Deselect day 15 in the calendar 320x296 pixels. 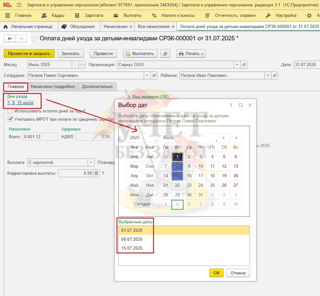(x=177, y=176)
